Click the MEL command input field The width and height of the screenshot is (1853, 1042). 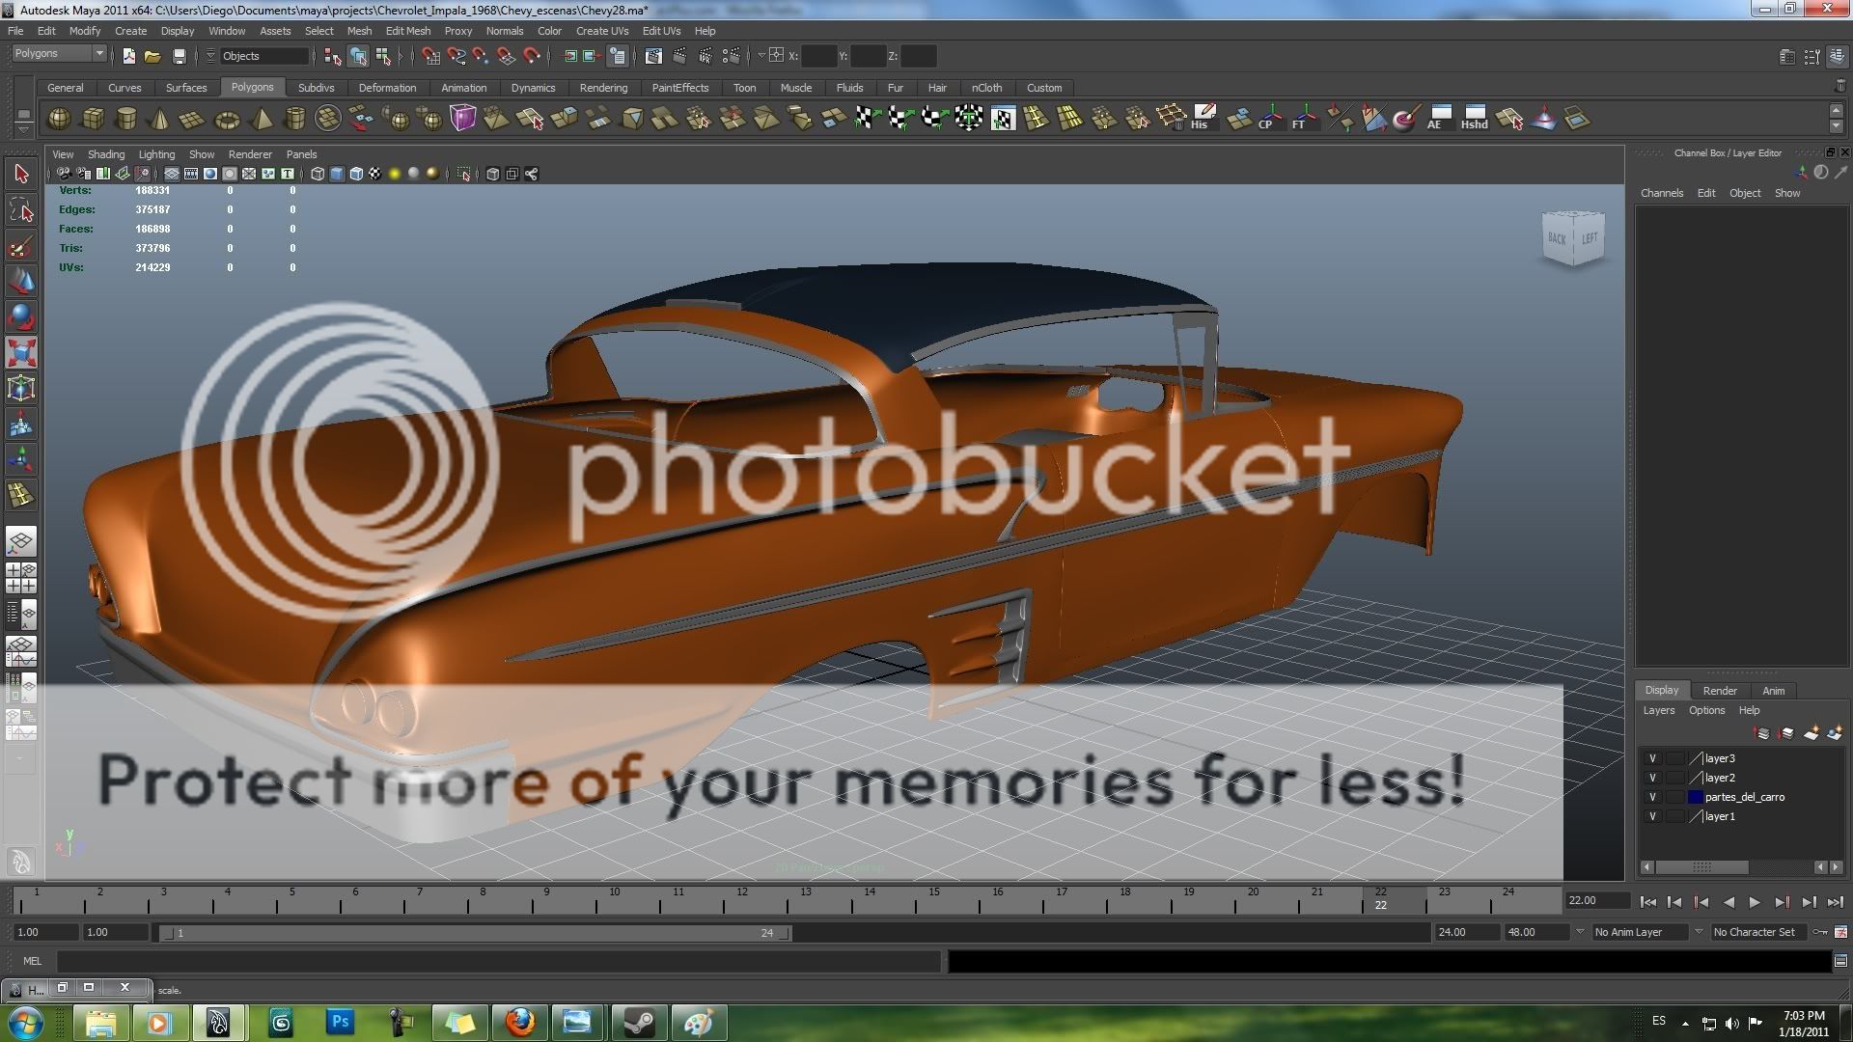pyautogui.click(x=499, y=961)
